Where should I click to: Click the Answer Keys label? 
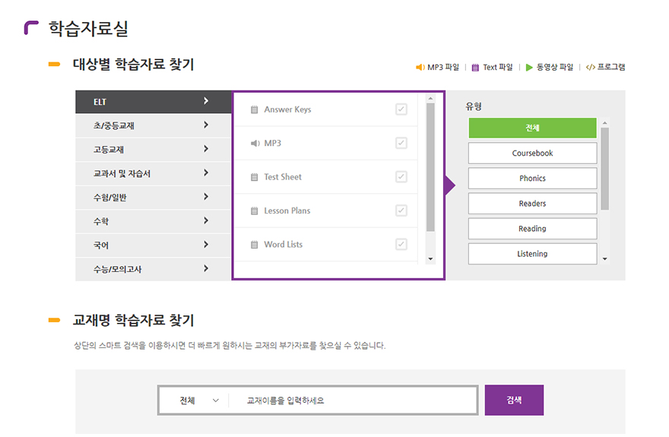[287, 109]
